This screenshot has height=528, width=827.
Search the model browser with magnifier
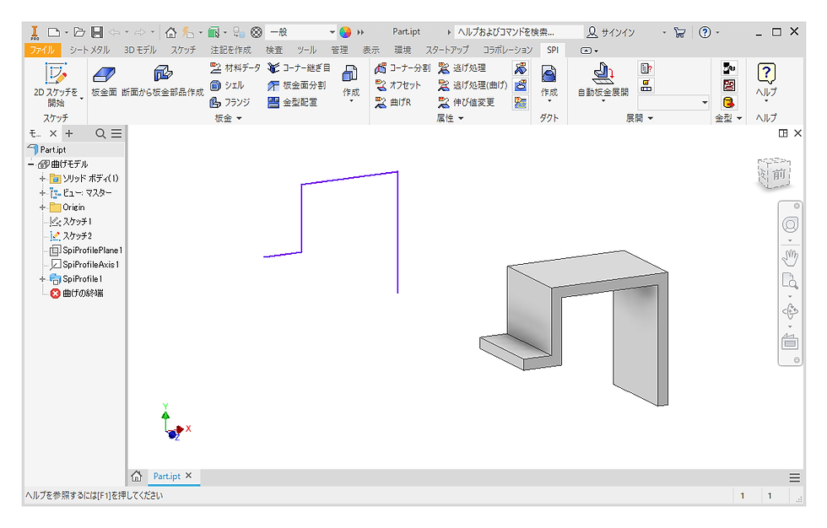tap(100, 133)
